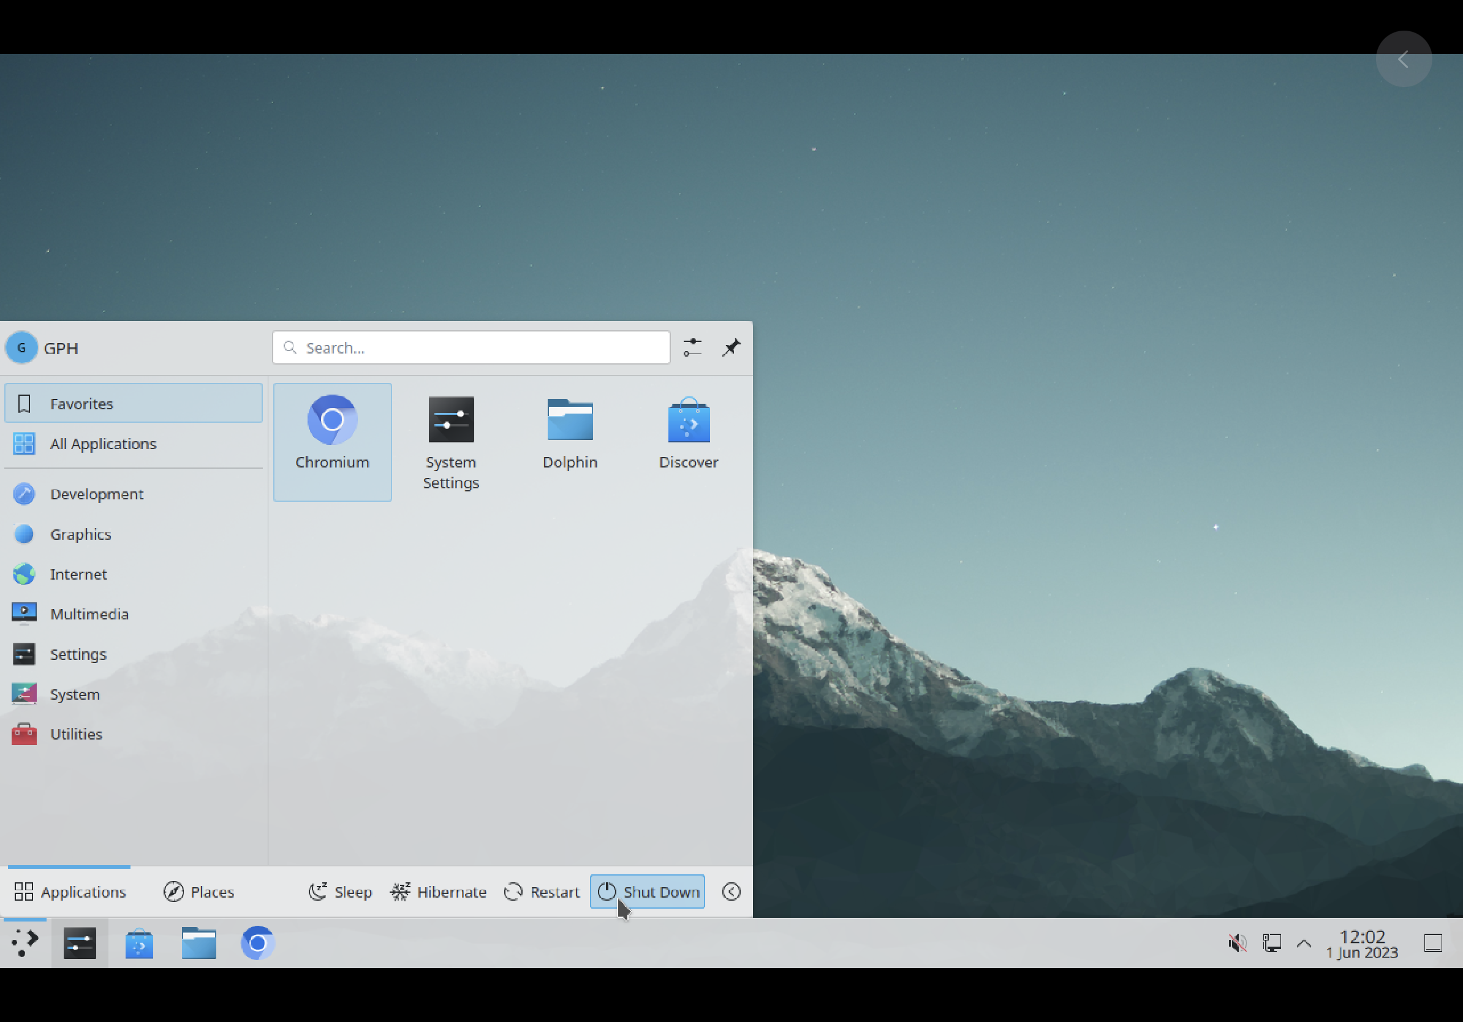Pin the application menu open
Screen dimensions: 1463x1022
[x=731, y=348]
